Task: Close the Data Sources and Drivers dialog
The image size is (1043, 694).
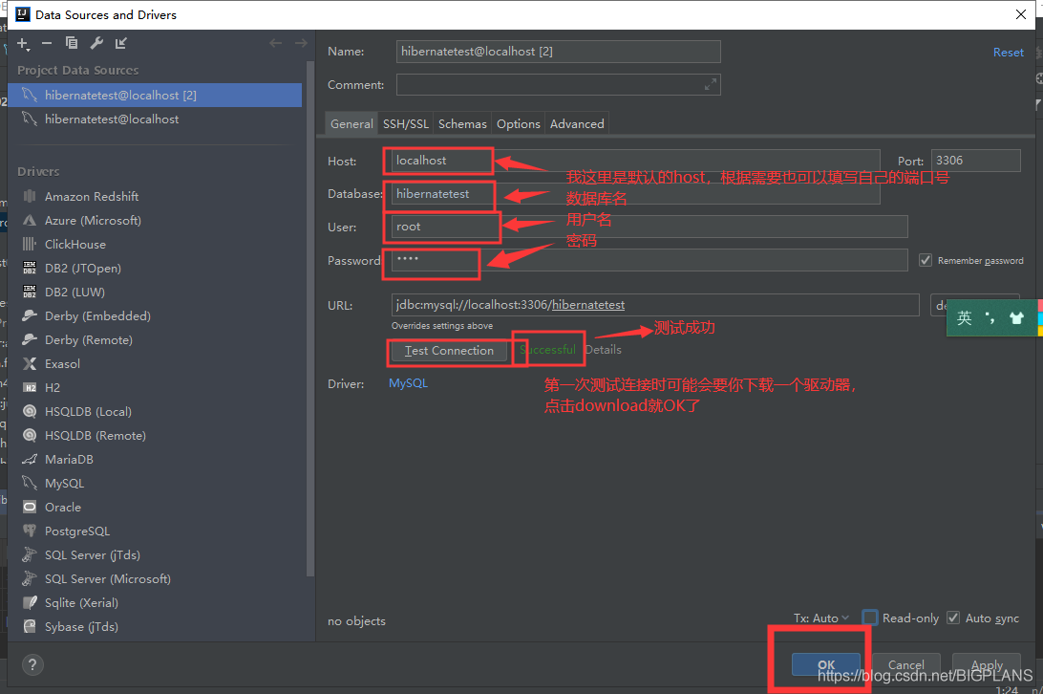Action: [x=1021, y=14]
